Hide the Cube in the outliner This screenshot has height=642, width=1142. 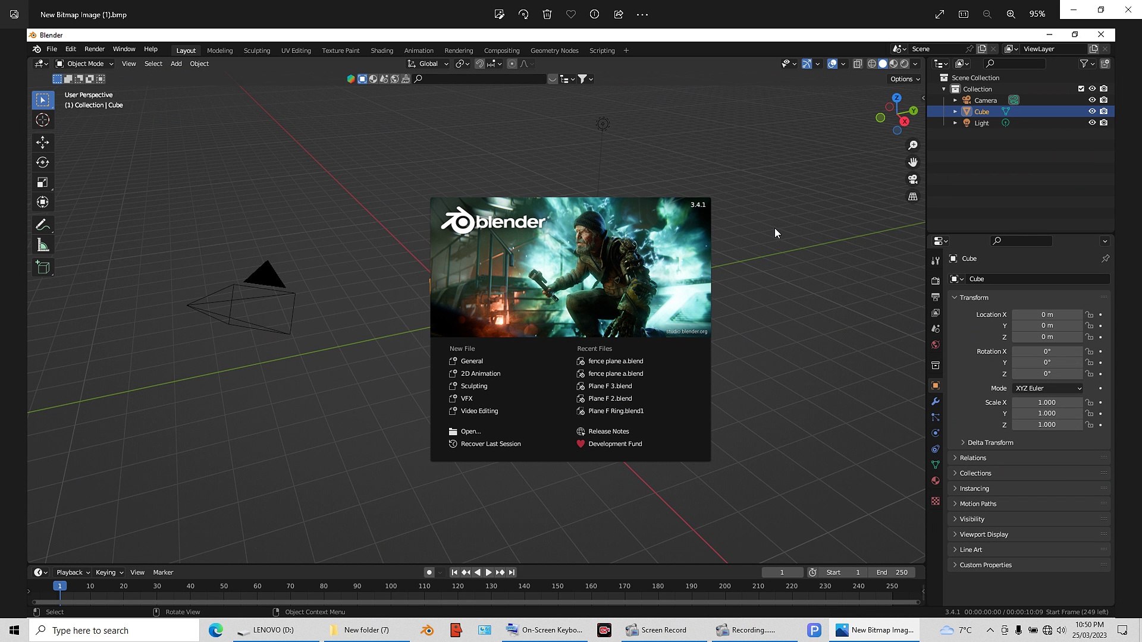[1091, 111]
